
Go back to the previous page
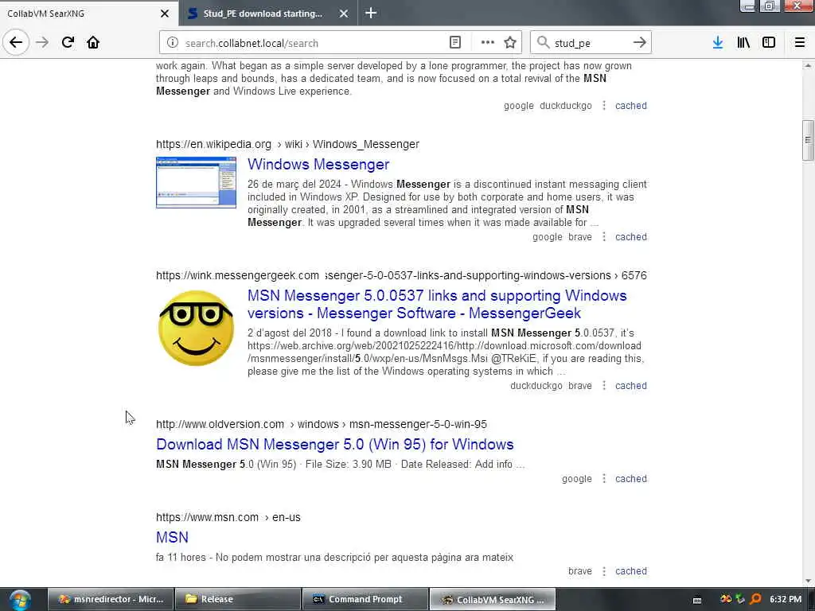tap(16, 43)
